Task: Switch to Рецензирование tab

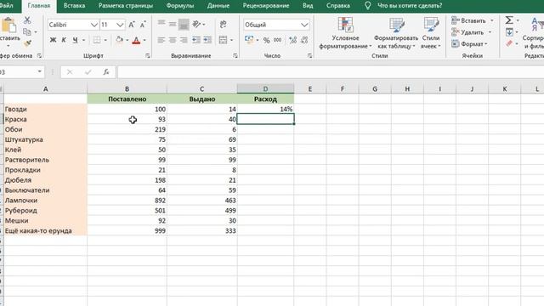Action: pyautogui.click(x=266, y=6)
